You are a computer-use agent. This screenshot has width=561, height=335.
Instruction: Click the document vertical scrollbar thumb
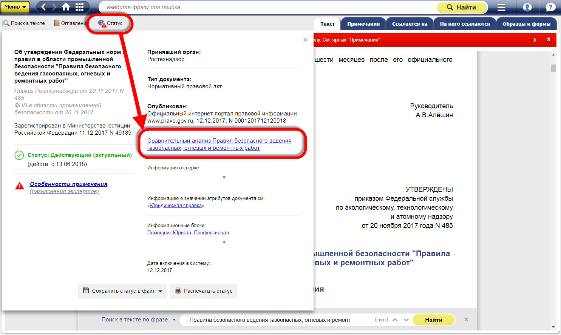[553, 68]
